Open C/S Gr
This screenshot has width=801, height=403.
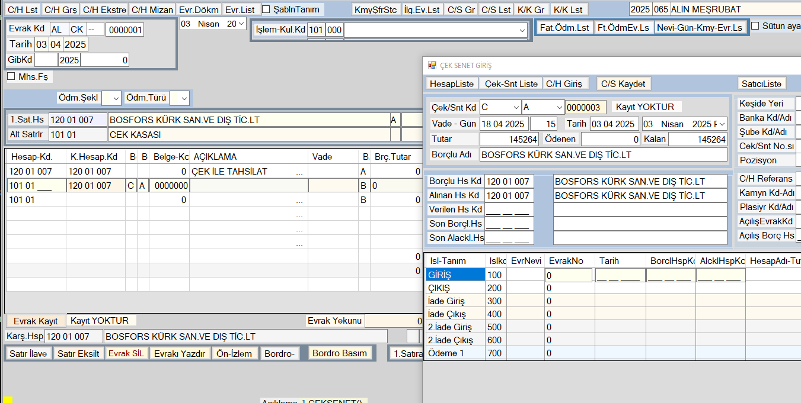(x=461, y=9)
